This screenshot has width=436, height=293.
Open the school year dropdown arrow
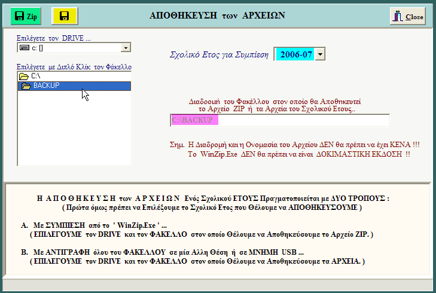tap(320, 54)
